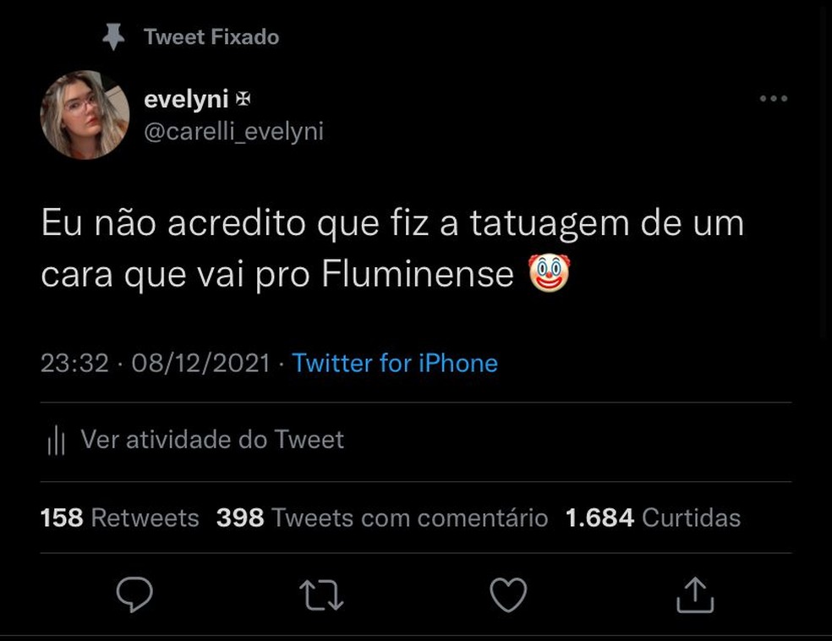Click the tweet activity bar chart icon
The image size is (832, 641).
point(57,440)
